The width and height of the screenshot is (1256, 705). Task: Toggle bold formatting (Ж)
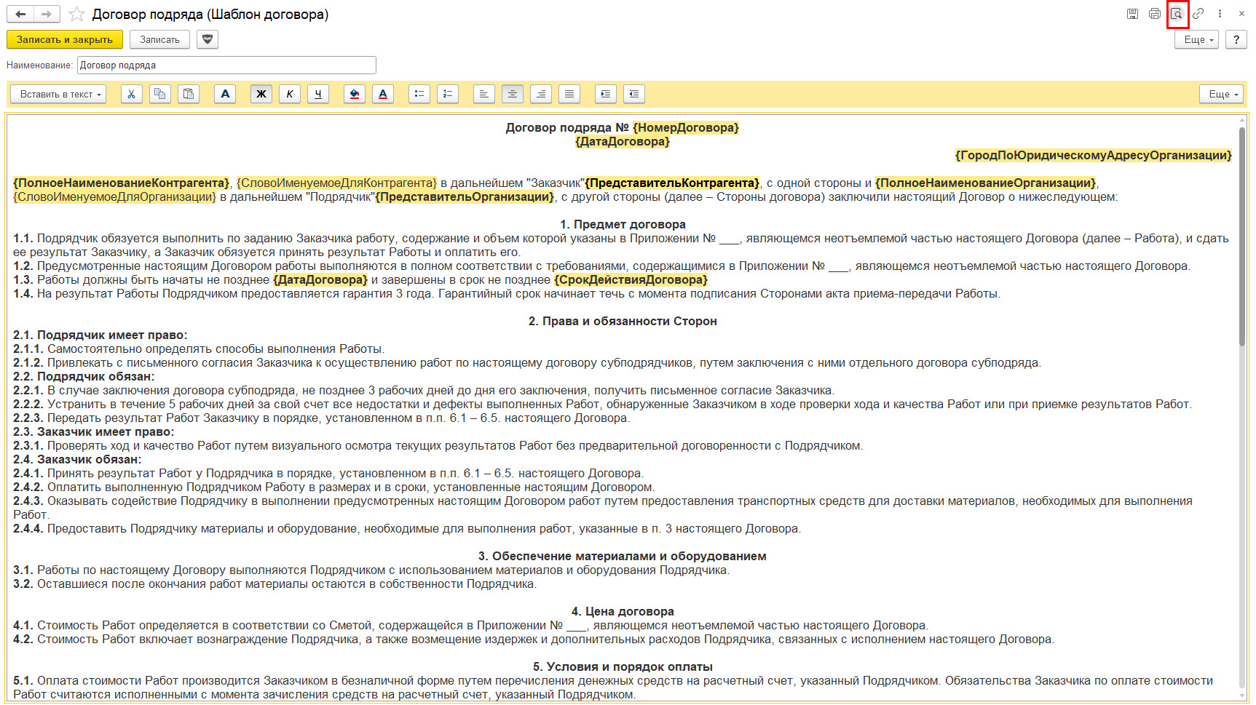click(261, 94)
